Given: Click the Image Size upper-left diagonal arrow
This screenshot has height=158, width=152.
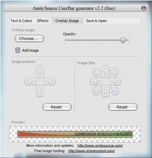Looking at the screenshot, I should coord(97,73).
